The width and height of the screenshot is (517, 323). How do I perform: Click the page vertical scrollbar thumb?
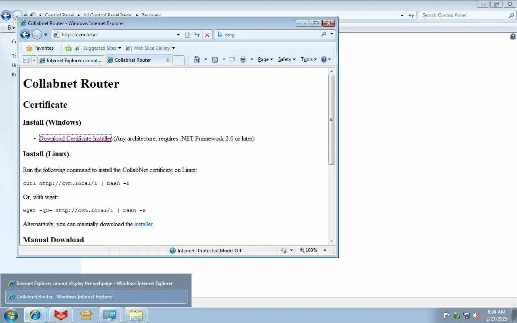(332, 120)
